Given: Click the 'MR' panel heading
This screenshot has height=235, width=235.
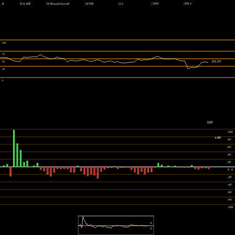Looking at the screenshot, I should 210,122.
